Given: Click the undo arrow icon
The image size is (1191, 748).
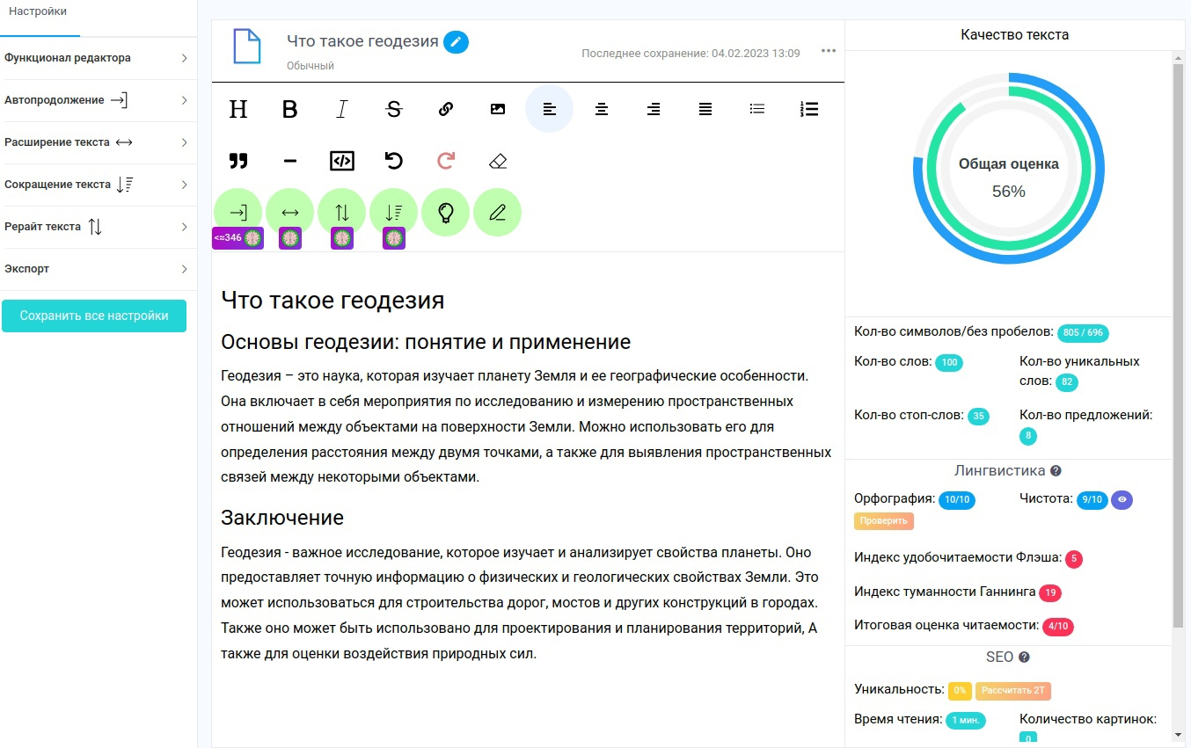Looking at the screenshot, I should [x=393, y=160].
